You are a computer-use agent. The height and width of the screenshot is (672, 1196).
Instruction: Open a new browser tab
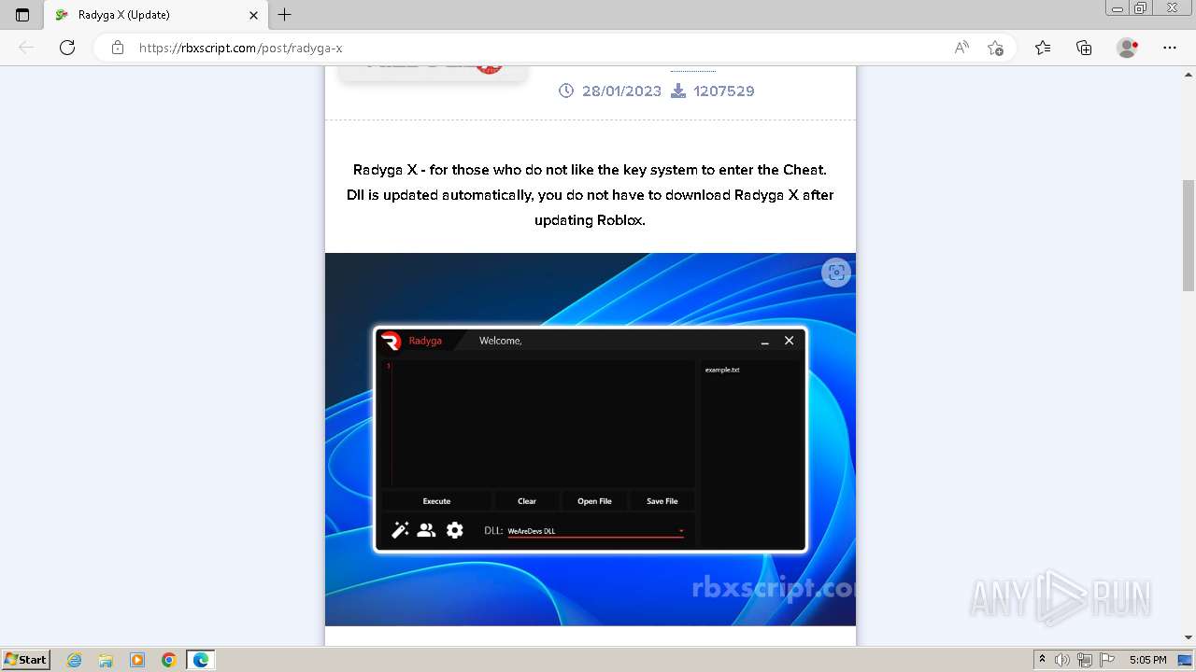point(285,15)
